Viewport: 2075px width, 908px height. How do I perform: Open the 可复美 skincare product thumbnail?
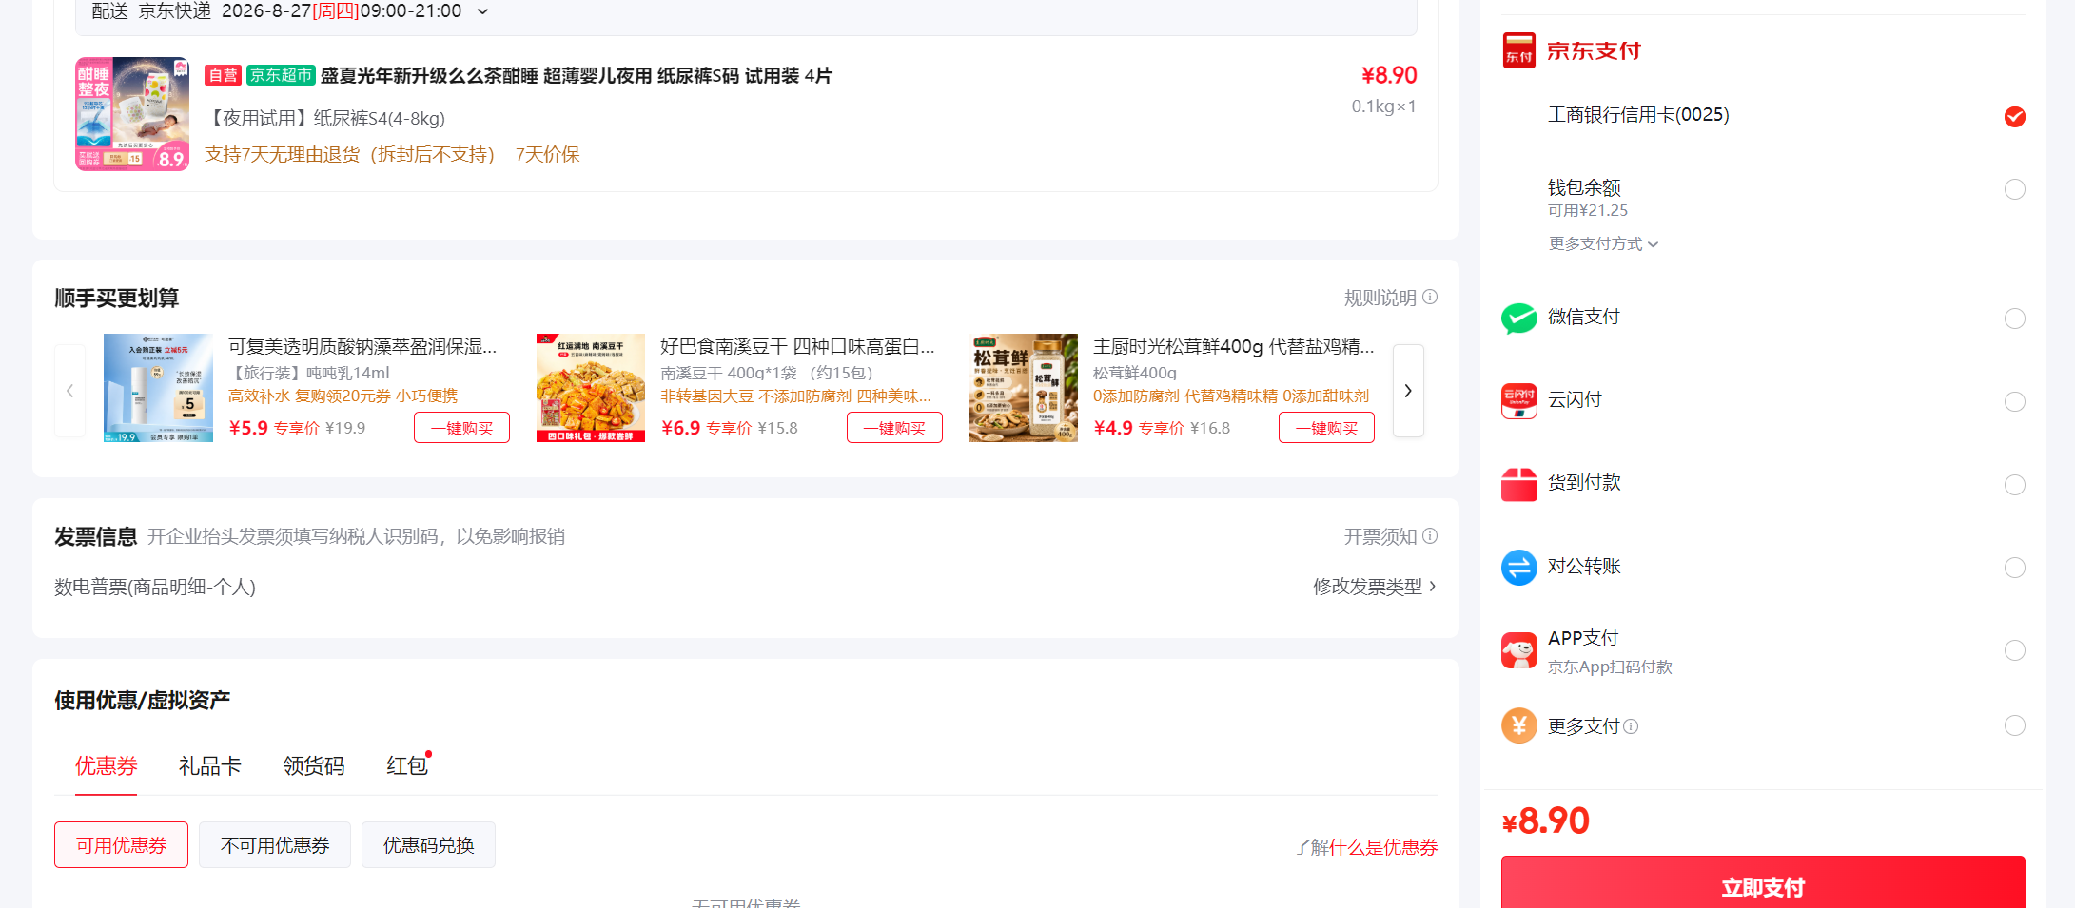coord(158,388)
